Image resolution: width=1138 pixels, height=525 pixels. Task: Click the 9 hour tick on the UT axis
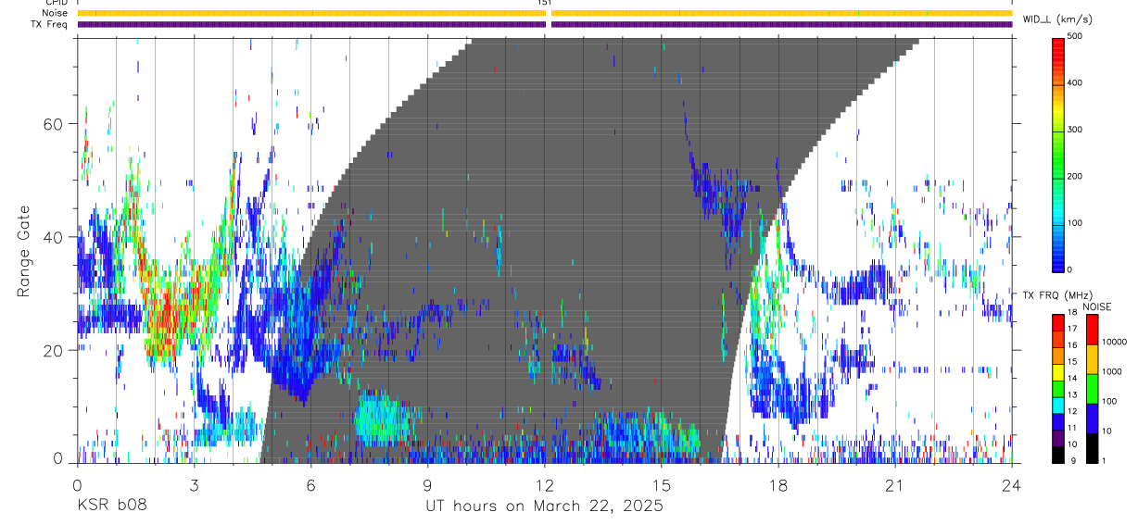coord(427,484)
